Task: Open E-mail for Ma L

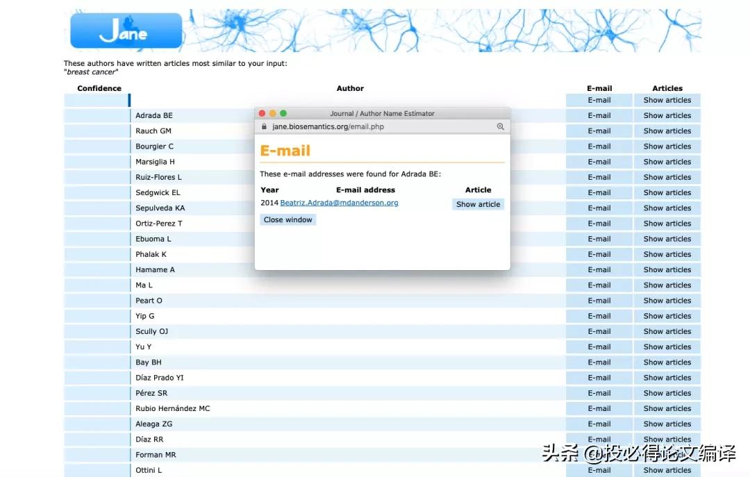Action: pos(599,285)
